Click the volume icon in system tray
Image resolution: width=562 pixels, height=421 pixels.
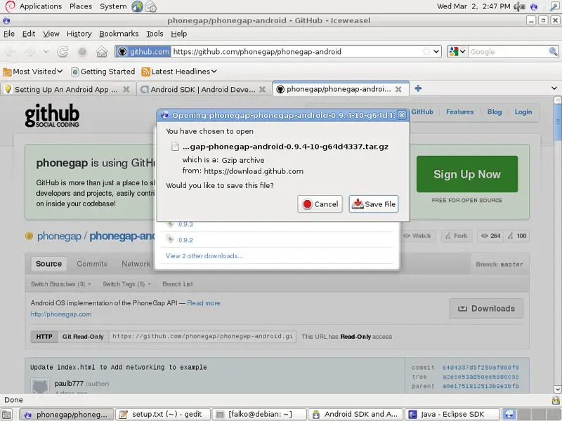519,6
